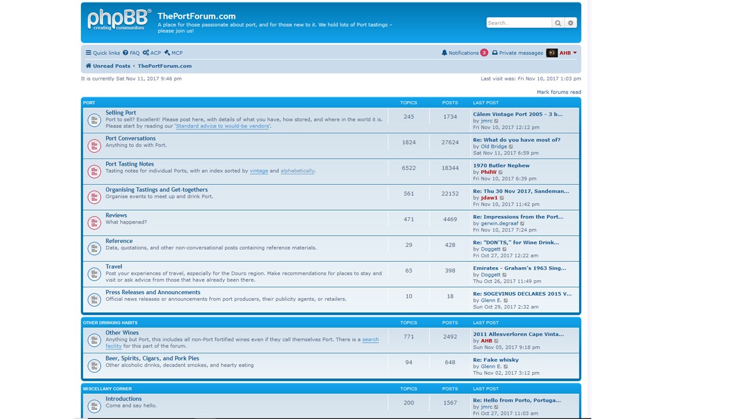Go to latest post by Old Bridge icon

[511, 147]
